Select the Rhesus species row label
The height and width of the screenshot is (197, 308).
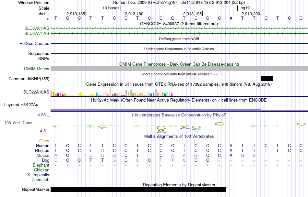42,150
